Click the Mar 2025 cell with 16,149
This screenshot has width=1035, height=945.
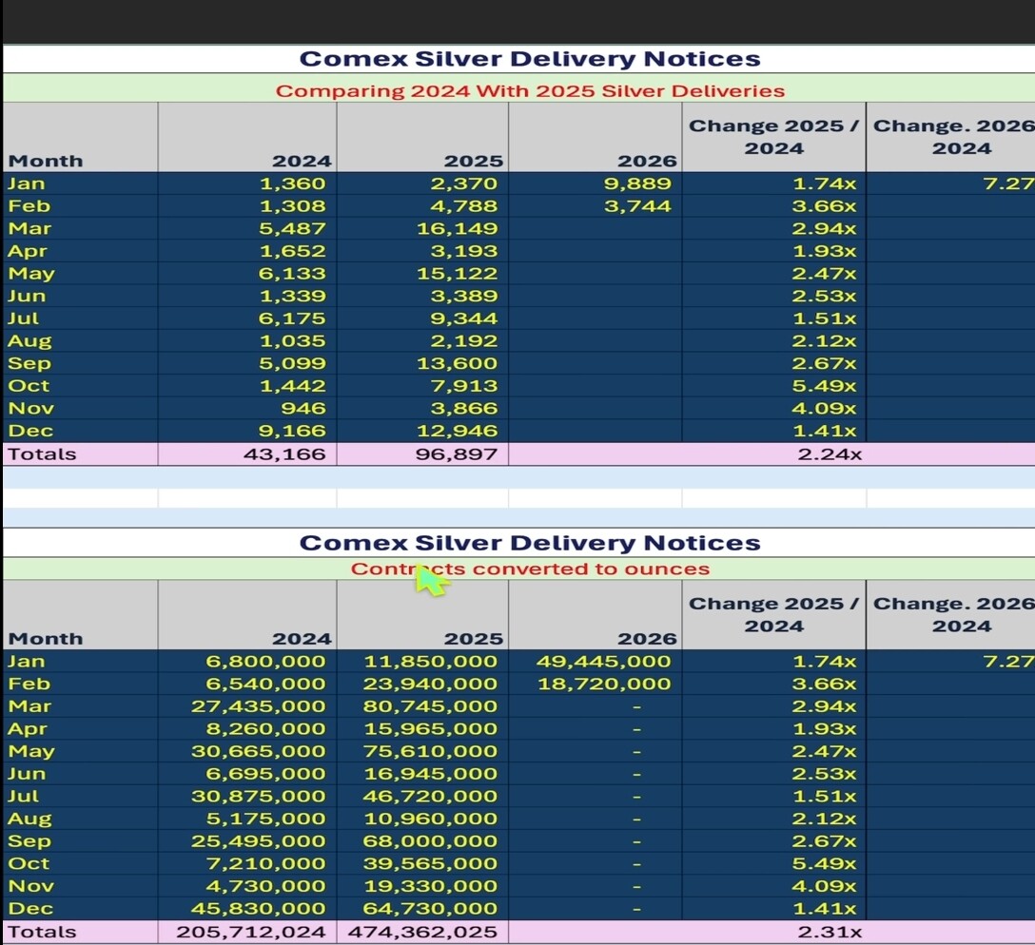tap(456, 229)
